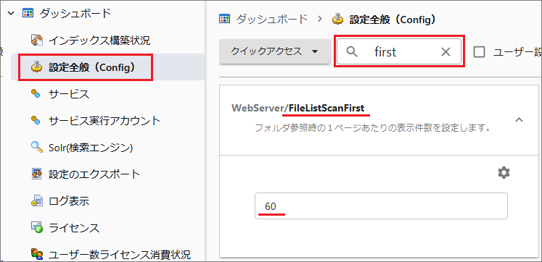Viewport: 542px width, 262px height.
Task: Collapse the ダッシュボード tree node
Action: coord(11,13)
